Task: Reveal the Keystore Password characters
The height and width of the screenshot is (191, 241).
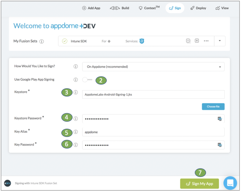Action: (220, 118)
